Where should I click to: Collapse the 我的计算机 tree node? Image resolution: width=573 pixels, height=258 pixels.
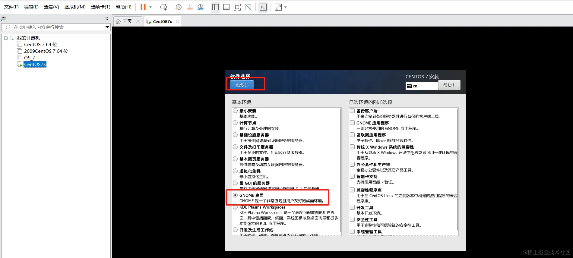point(6,38)
